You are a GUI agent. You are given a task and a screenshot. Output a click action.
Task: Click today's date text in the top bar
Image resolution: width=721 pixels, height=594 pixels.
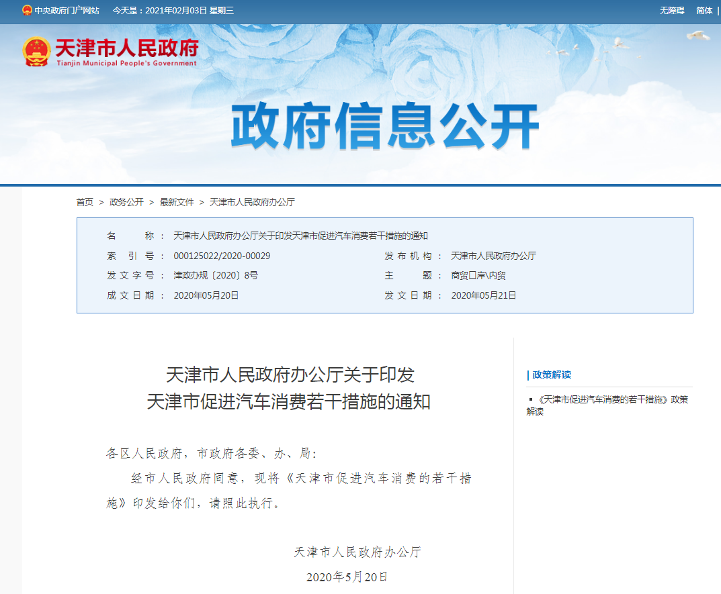[173, 11]
